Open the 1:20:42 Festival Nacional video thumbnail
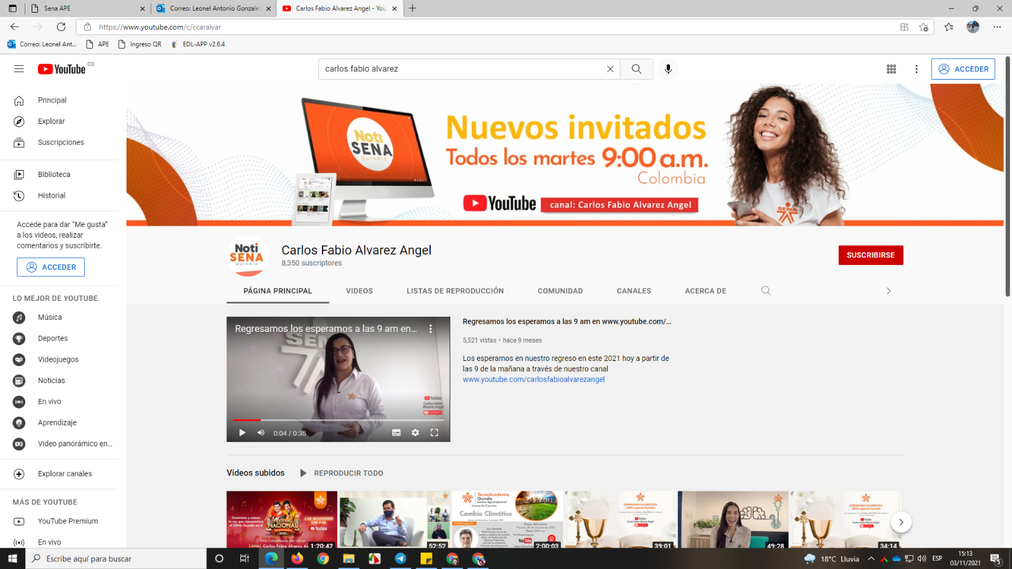Image resolution: width=1012 pixels, height=569 pixels. pyautogui.click(x=282, y=520)
